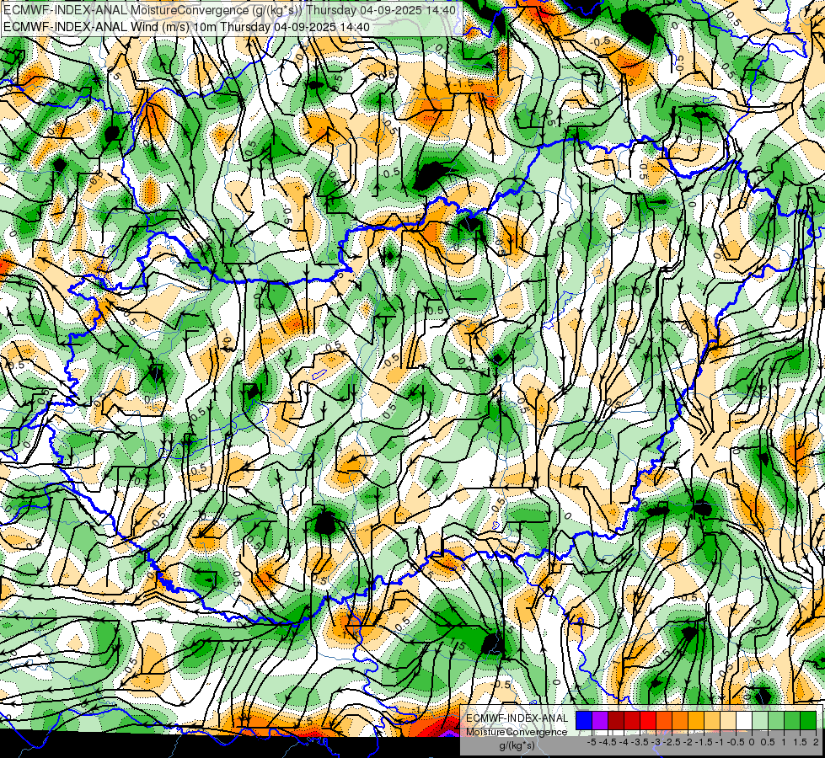Click the blue legend swatch starting at -5
Viewport: 825px width, 758px height.
pos(584,720)
